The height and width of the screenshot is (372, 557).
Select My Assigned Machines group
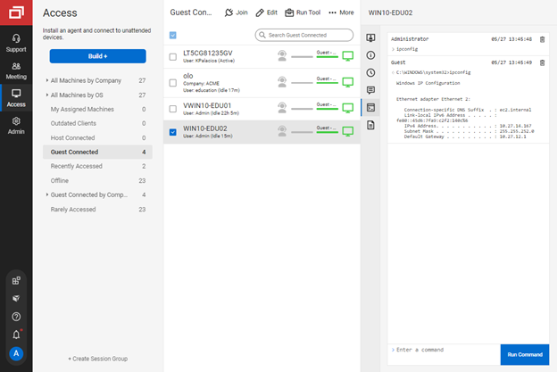[97, 110]
